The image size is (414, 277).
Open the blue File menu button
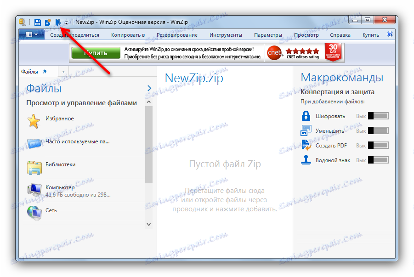coord(31,34)
